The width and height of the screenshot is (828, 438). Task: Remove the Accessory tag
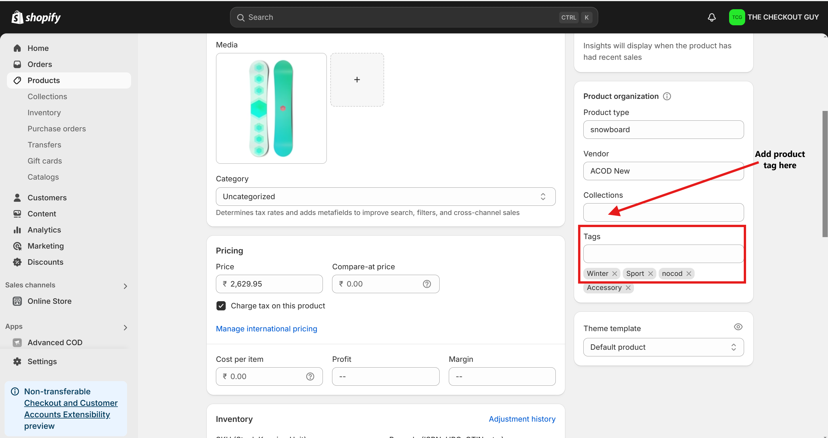628,288
